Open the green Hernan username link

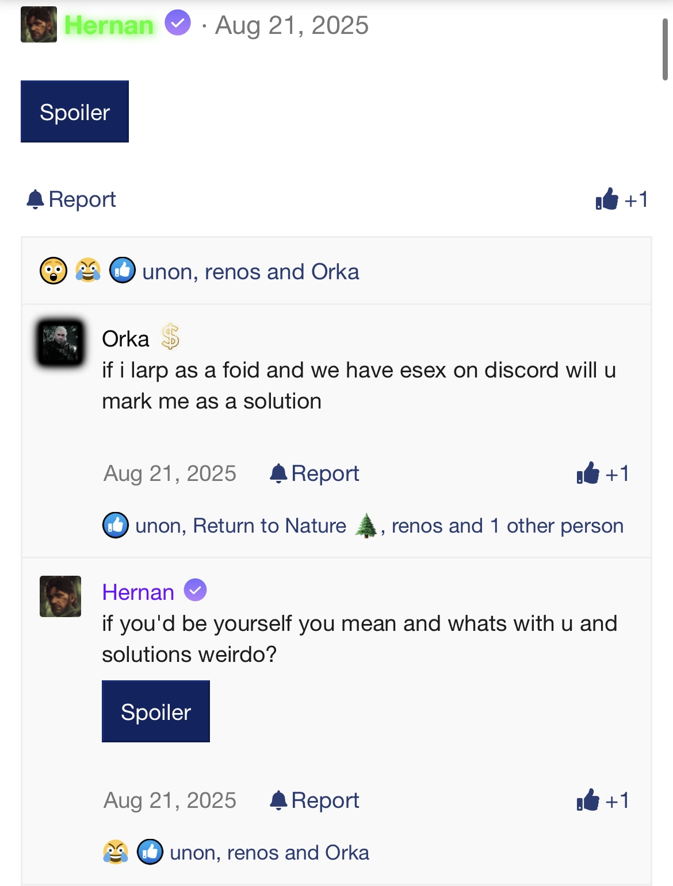pos(109,25)
